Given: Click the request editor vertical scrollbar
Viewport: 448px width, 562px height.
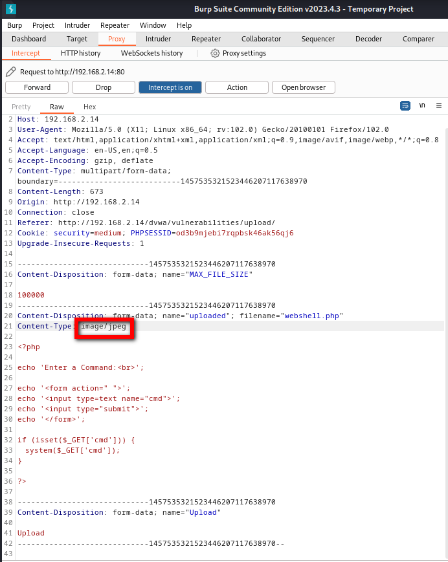Looking at the screenshot, I should [446, 342].
